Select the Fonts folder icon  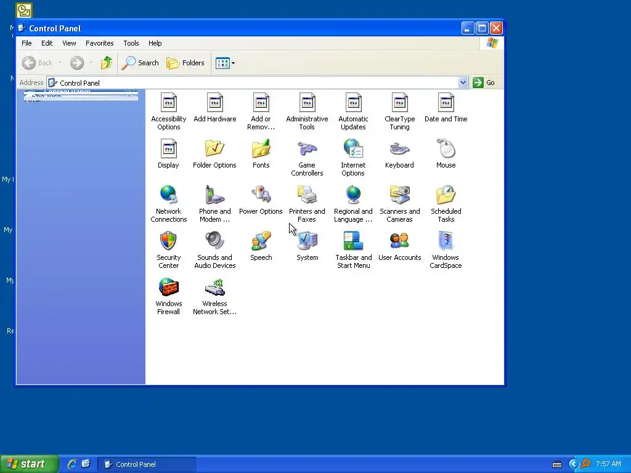261,149
